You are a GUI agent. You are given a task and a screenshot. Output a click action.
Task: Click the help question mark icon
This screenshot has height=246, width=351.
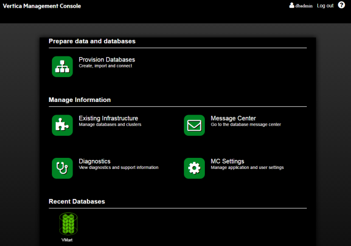[x=342, y=5]
